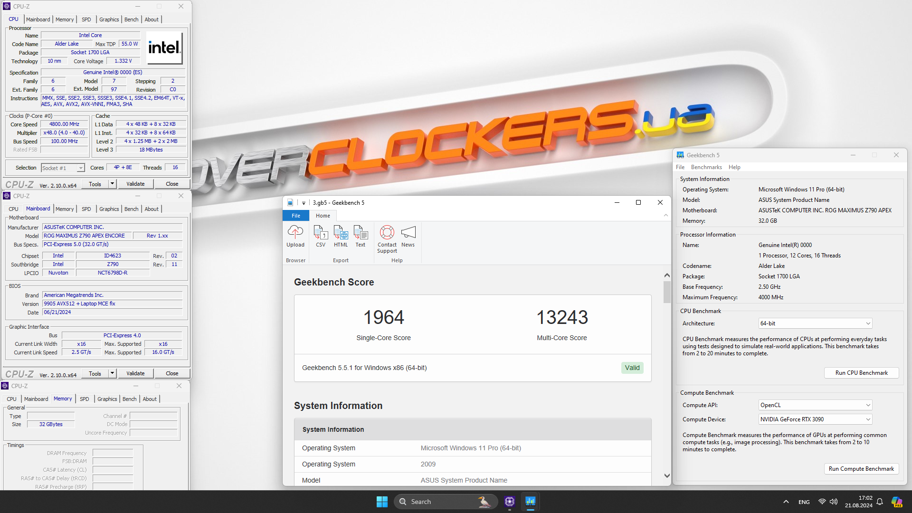The image size is (912, 513).
Task: Open the volume tray icon
Action: click(x=834, y=502)
